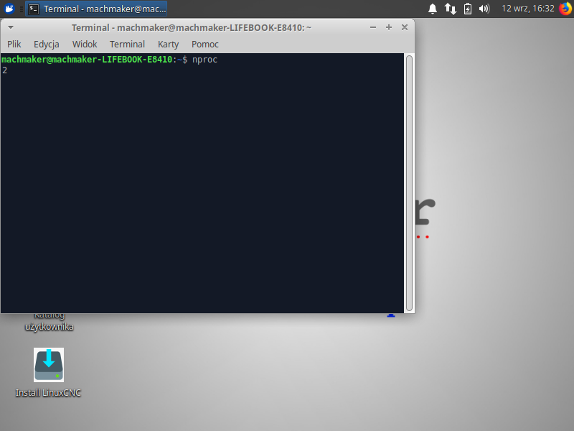Open the volume speaker icon

point(484,9)
